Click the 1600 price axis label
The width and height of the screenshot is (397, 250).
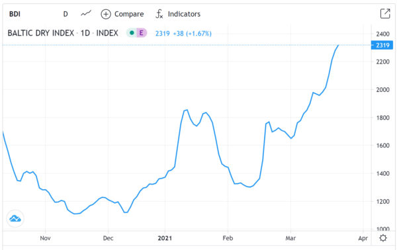pyautogui.click(x=383, y=146)
